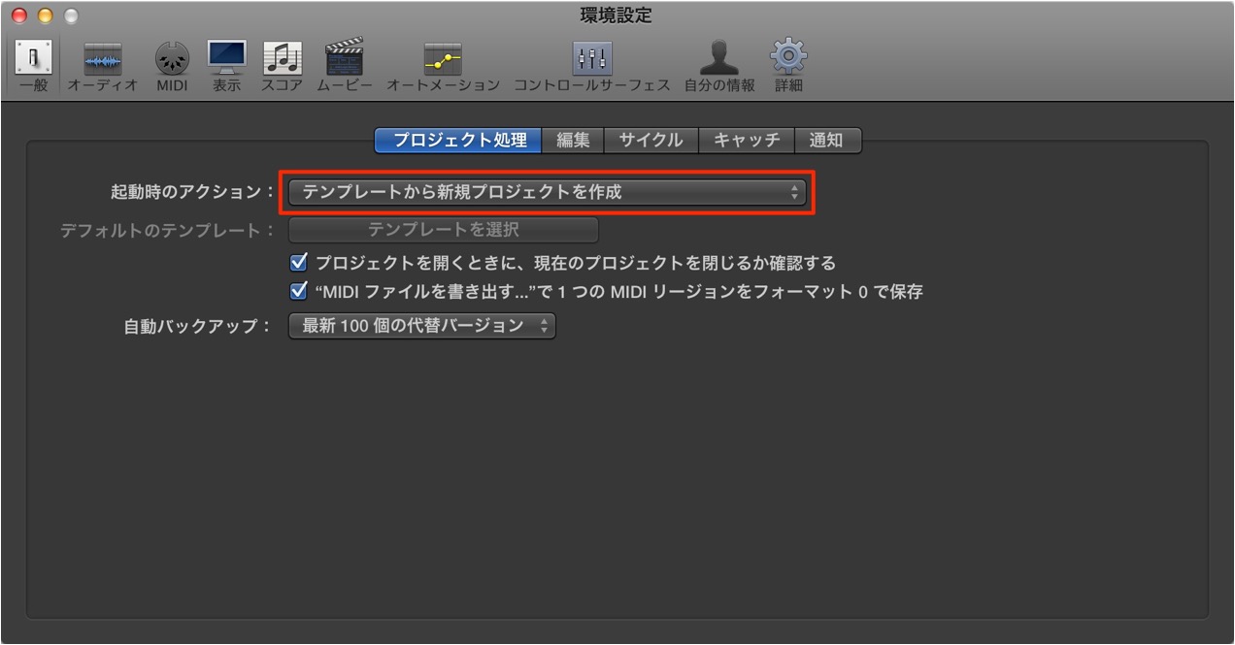
Task: Toggle the プロジェクトを開くときに confirm-close checkbox
Action: [x=299, y=262]
